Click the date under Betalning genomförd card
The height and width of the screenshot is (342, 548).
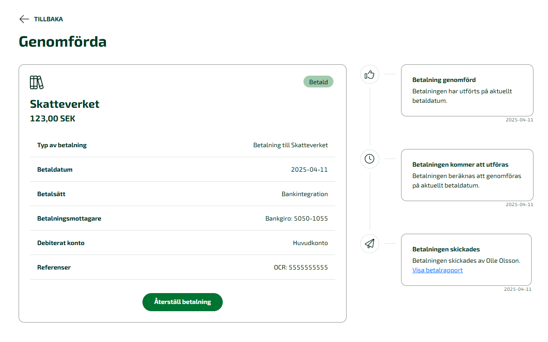point(519,120)
